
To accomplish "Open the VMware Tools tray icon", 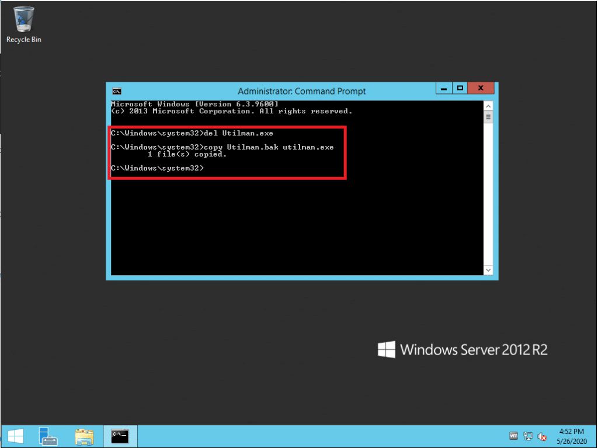I will [x=514, y=436].
